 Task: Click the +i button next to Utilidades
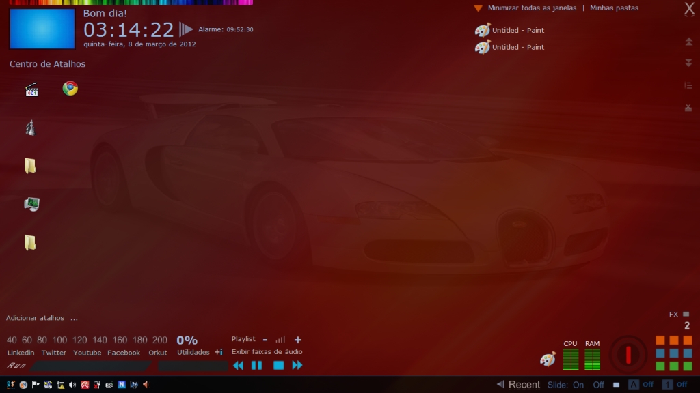[x=218, y=352]
